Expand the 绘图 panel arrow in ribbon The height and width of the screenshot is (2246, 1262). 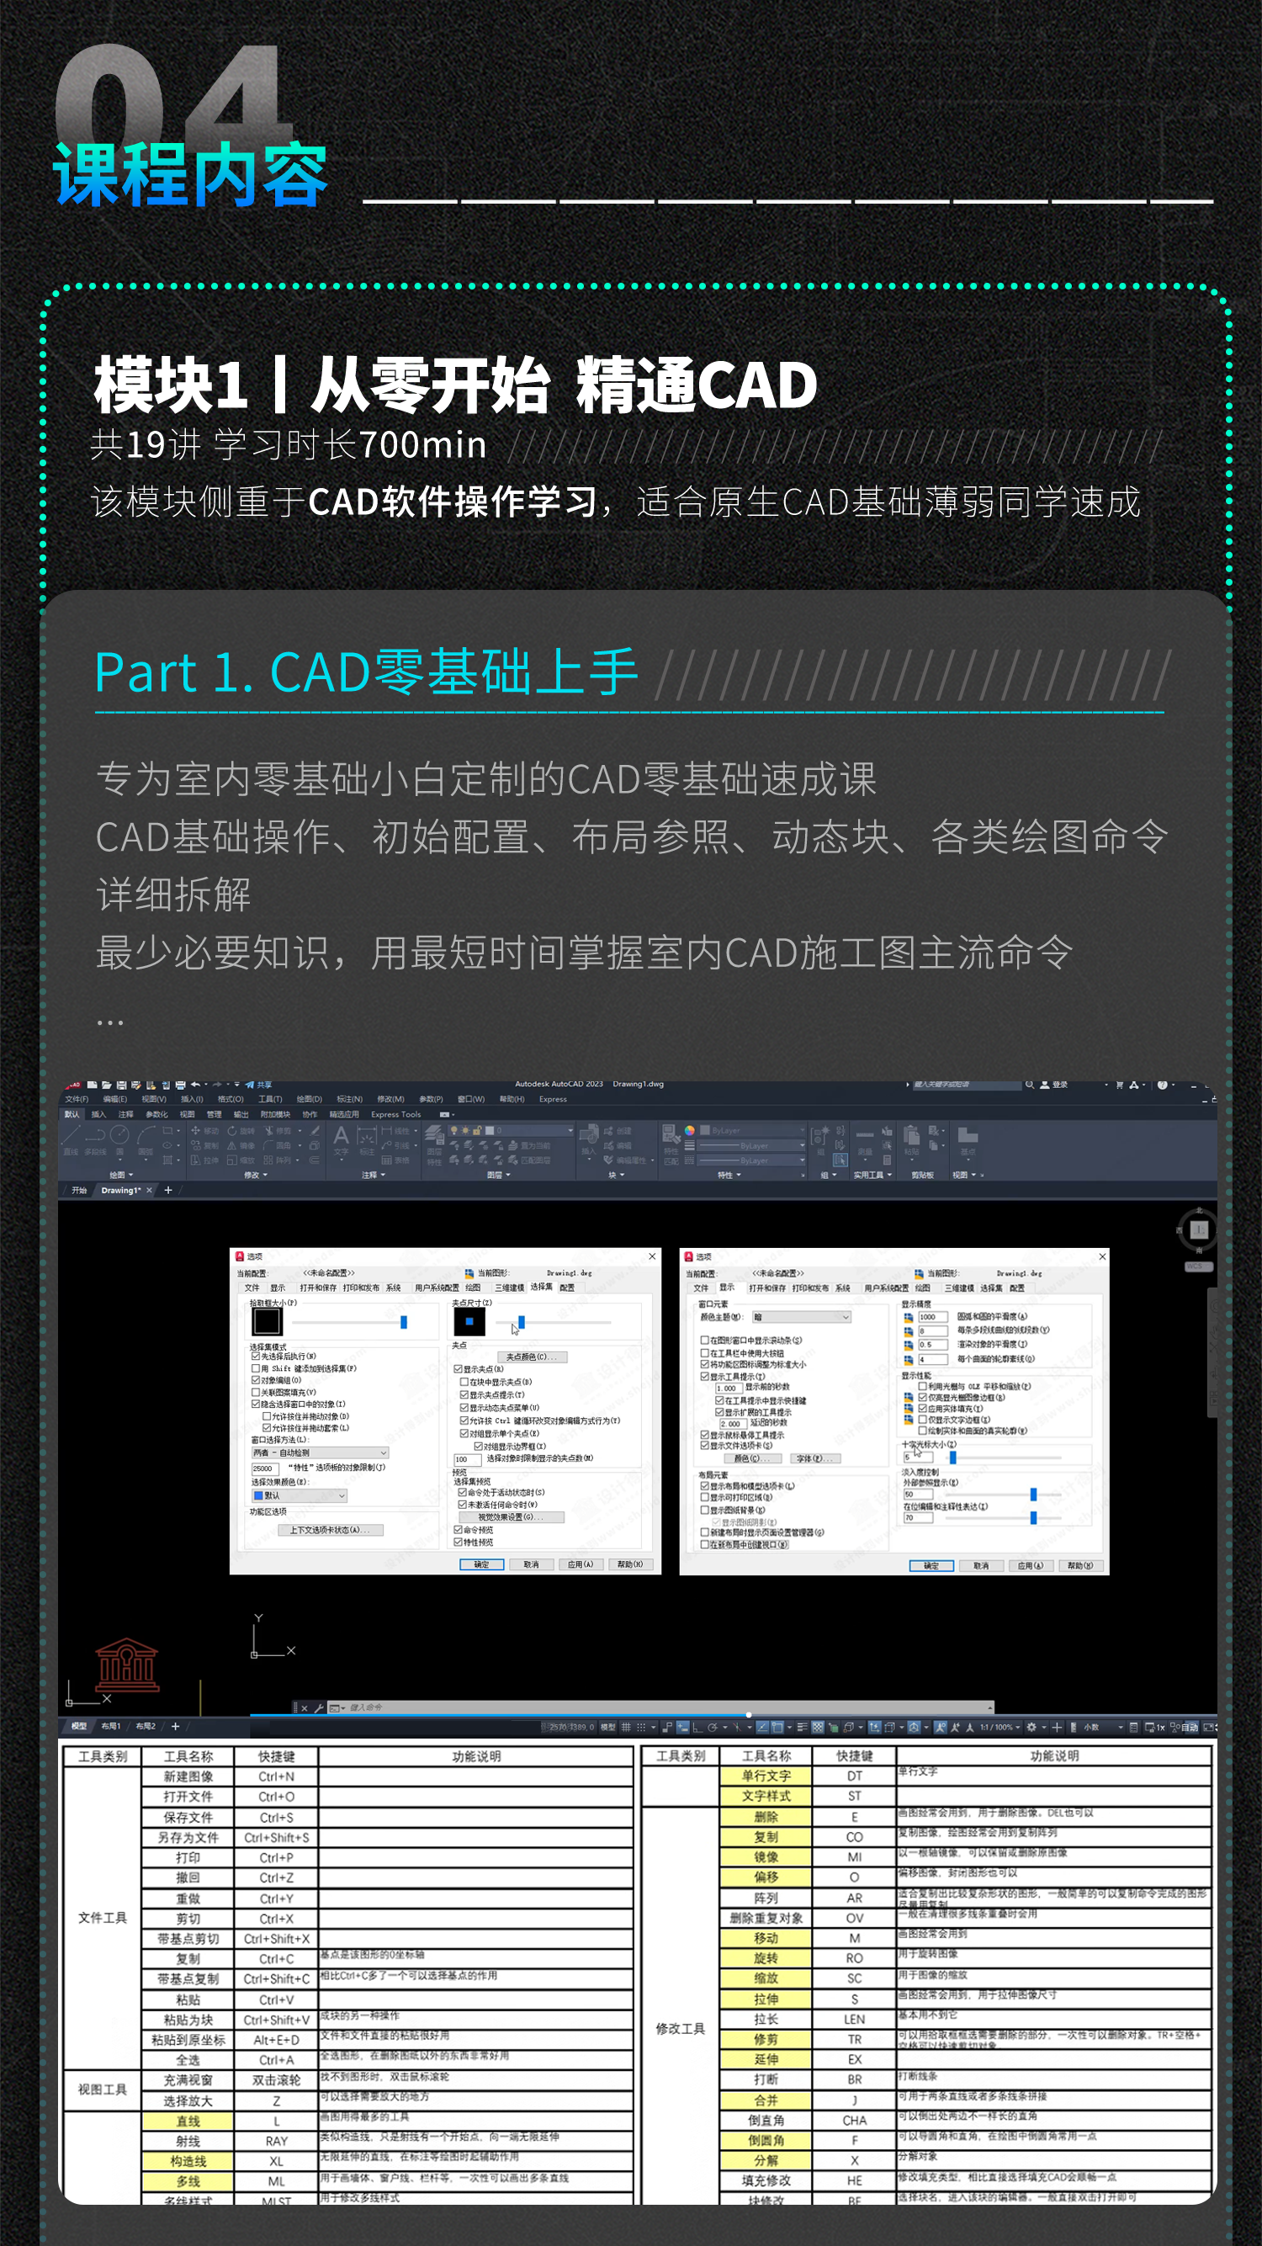pyautogui.click(x=130, y=1176)
